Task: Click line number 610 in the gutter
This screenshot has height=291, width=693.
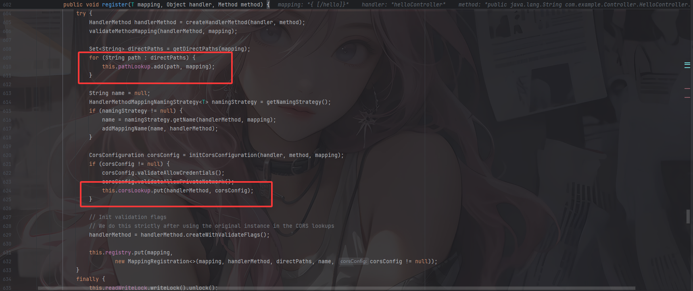Action: click(7, 67)
